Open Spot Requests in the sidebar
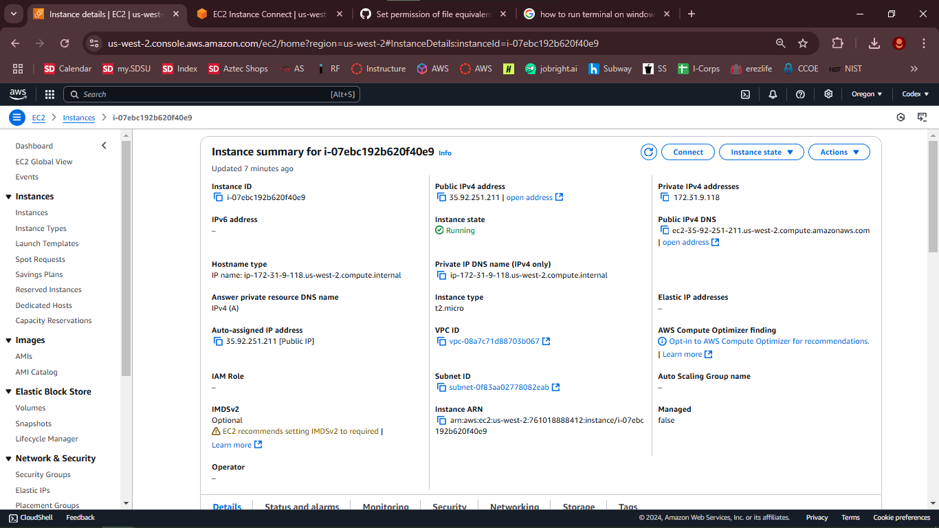 tap(41, 259)
